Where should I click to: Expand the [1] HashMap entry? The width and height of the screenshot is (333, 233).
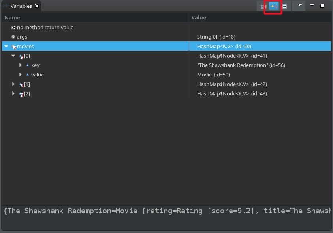point(13,84)
